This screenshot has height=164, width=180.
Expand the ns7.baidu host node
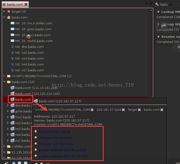click(x=8, y=140)
